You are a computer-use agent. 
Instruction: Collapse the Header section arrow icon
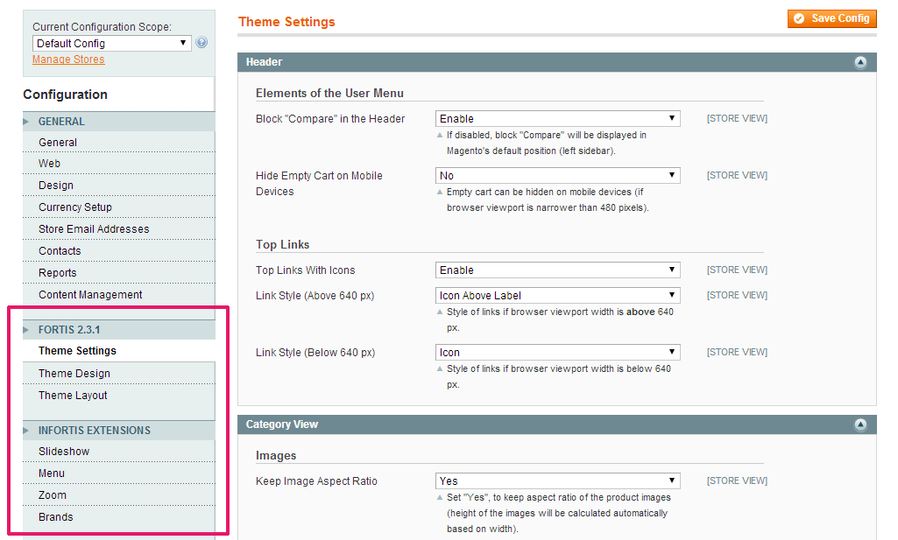tap(859, 62)
